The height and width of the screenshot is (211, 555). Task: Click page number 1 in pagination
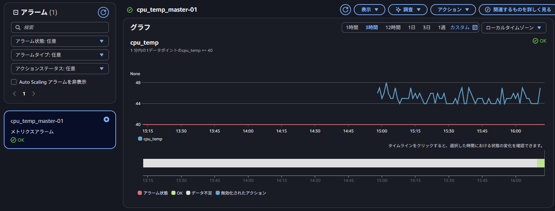(24, 94)
